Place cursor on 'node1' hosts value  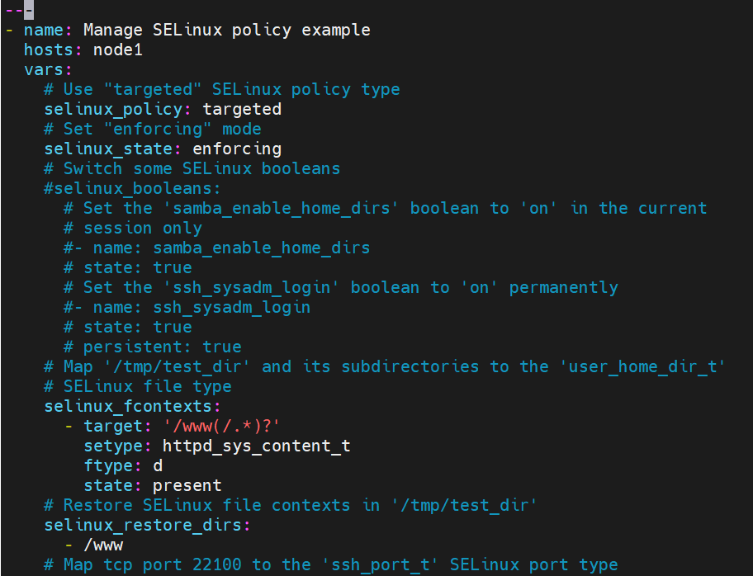117,50
